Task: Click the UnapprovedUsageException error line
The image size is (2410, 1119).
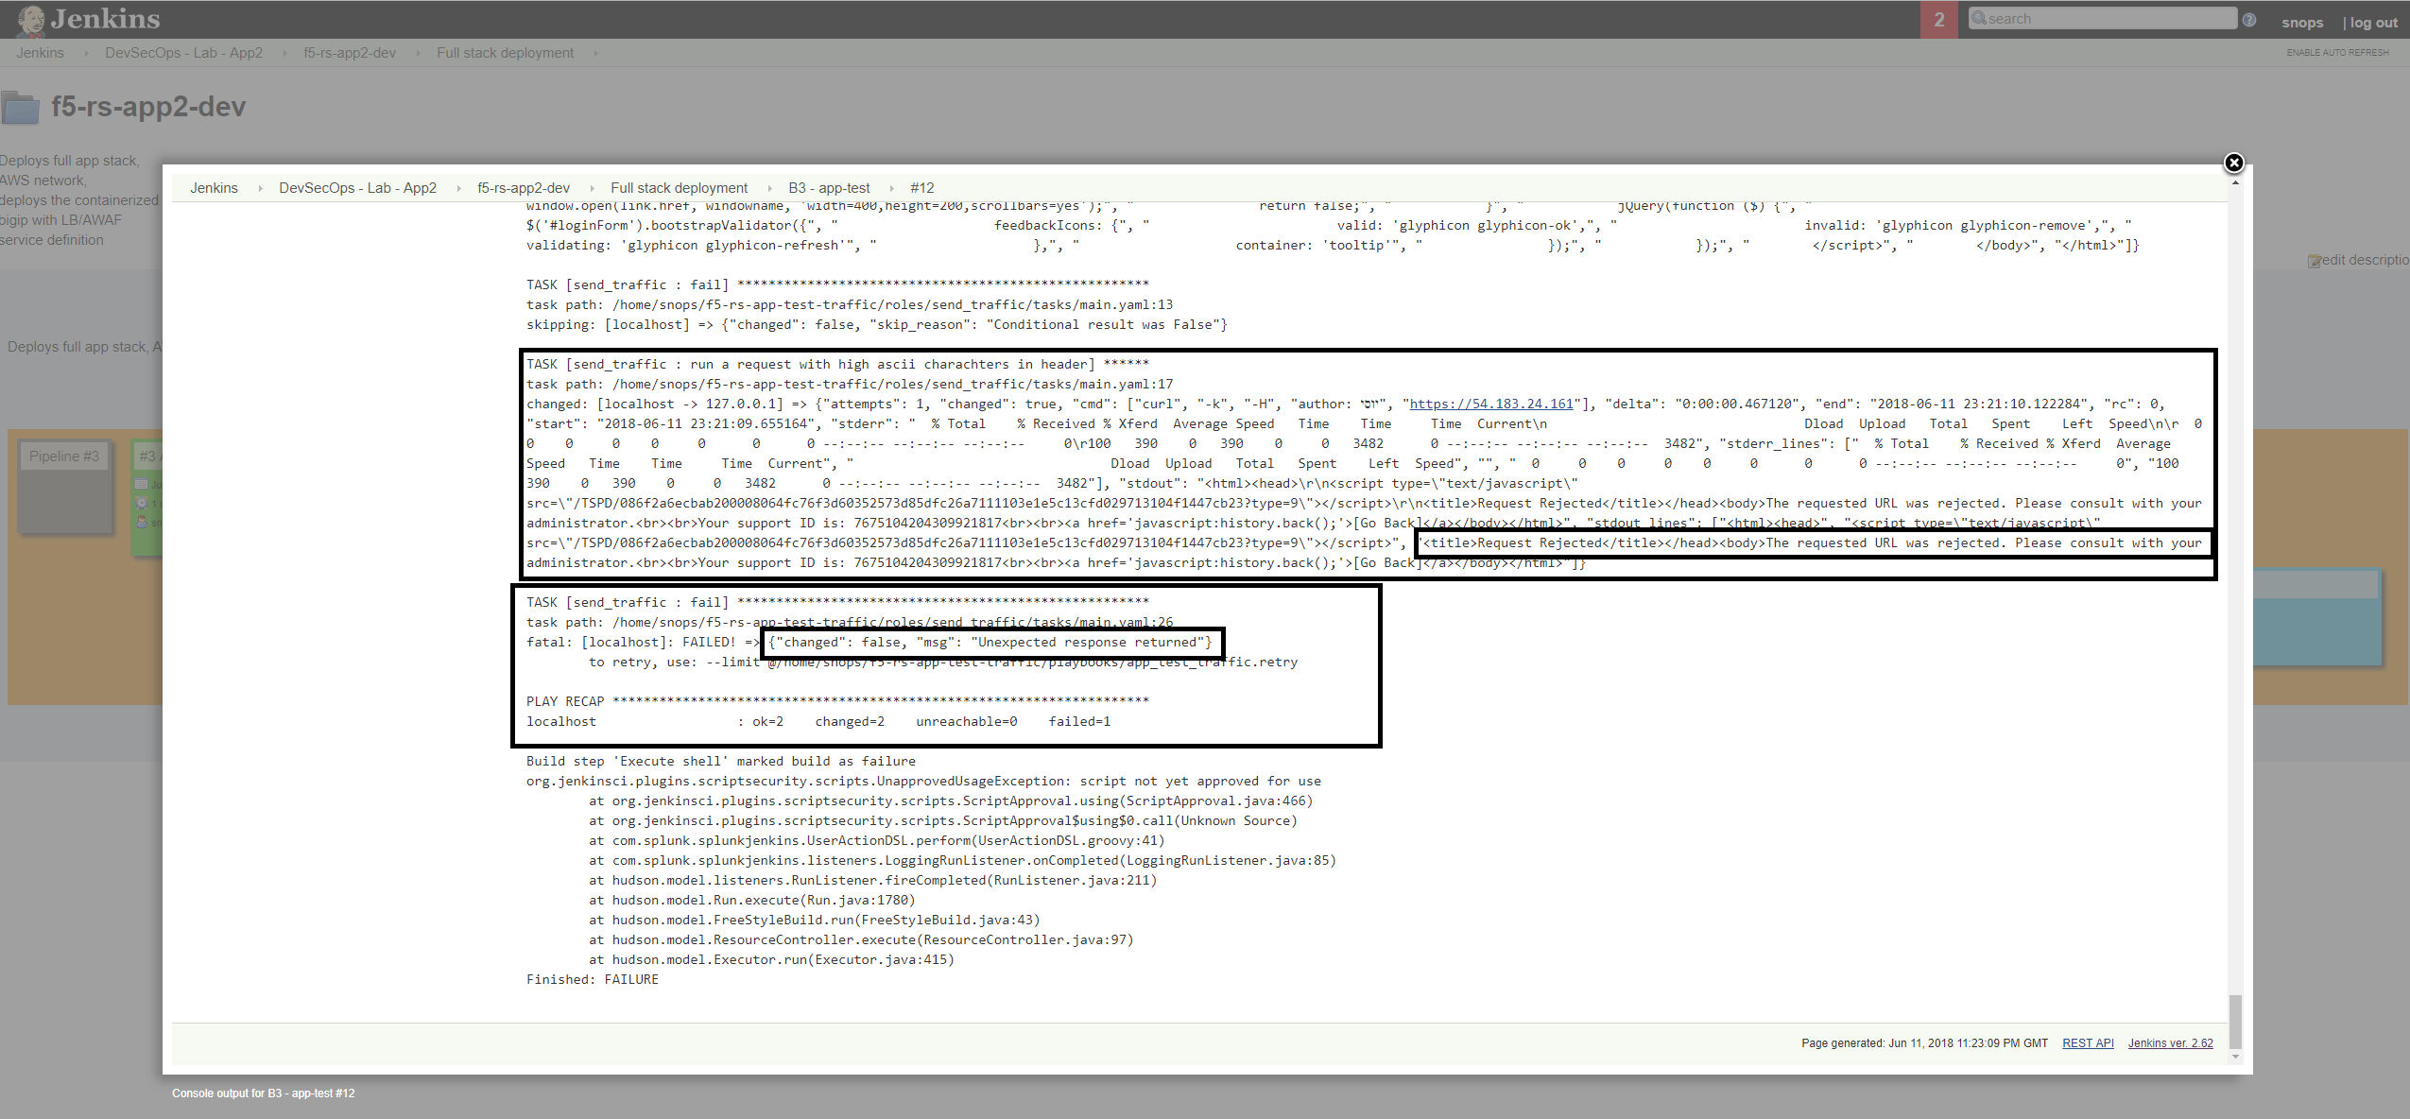Action: pyautogui.click(x=923, y=781)
